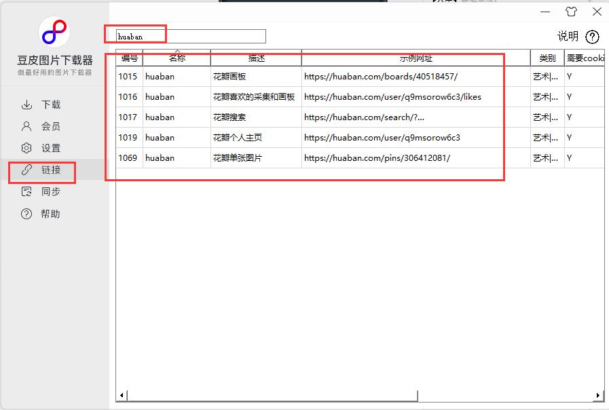Click the gear icon beside 设置
The height and width of the screenshot is (410, 609).
coord(26,148)
